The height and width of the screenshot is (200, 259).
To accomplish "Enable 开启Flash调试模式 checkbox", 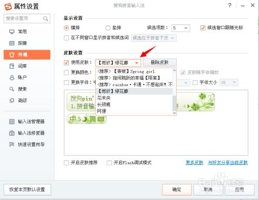I will [x=109, y=163].
